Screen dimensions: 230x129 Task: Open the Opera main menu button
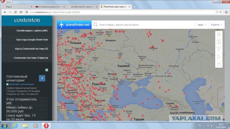(x=7, y=1)
